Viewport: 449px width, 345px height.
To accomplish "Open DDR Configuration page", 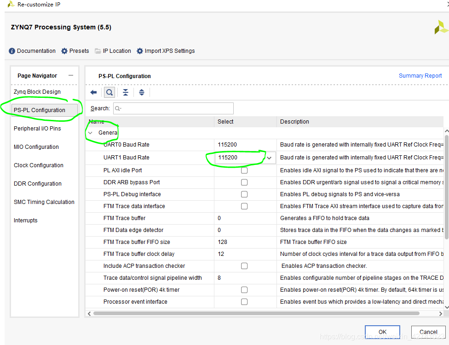I will [38, 183].
